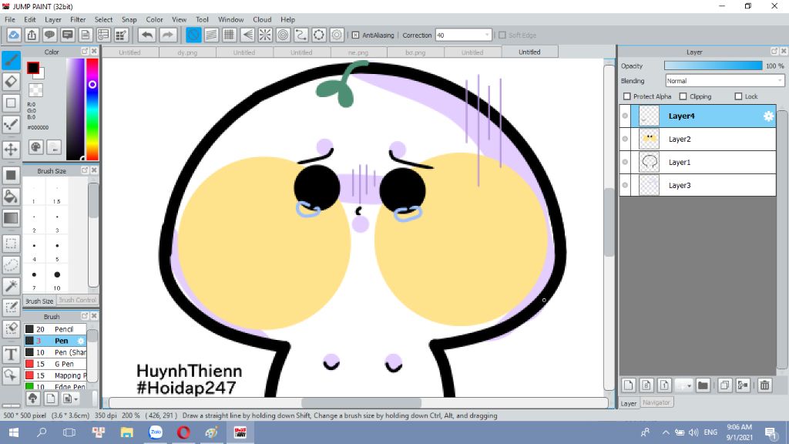Screen dimensions: 789x444
Task: Enable the crisscross grid snap
Action: (230, 35)
